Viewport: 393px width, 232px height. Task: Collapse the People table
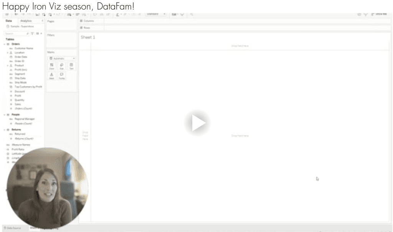[x=4, y=115]
